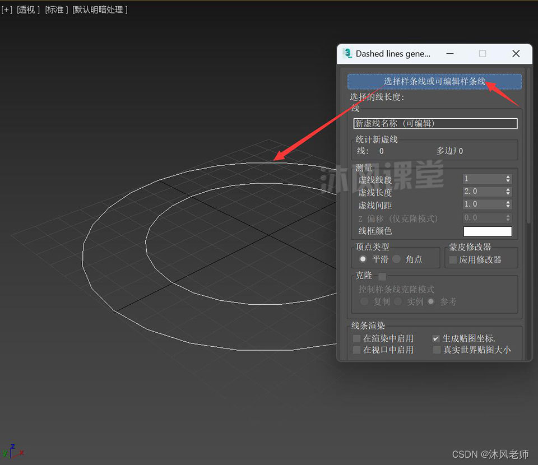
Task: Enable the 应用修改器 checkbox
Action: 453,259
